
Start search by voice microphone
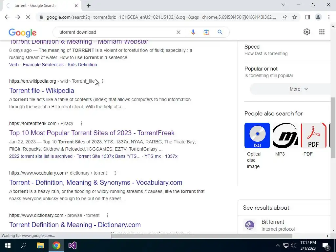[193, 32]
